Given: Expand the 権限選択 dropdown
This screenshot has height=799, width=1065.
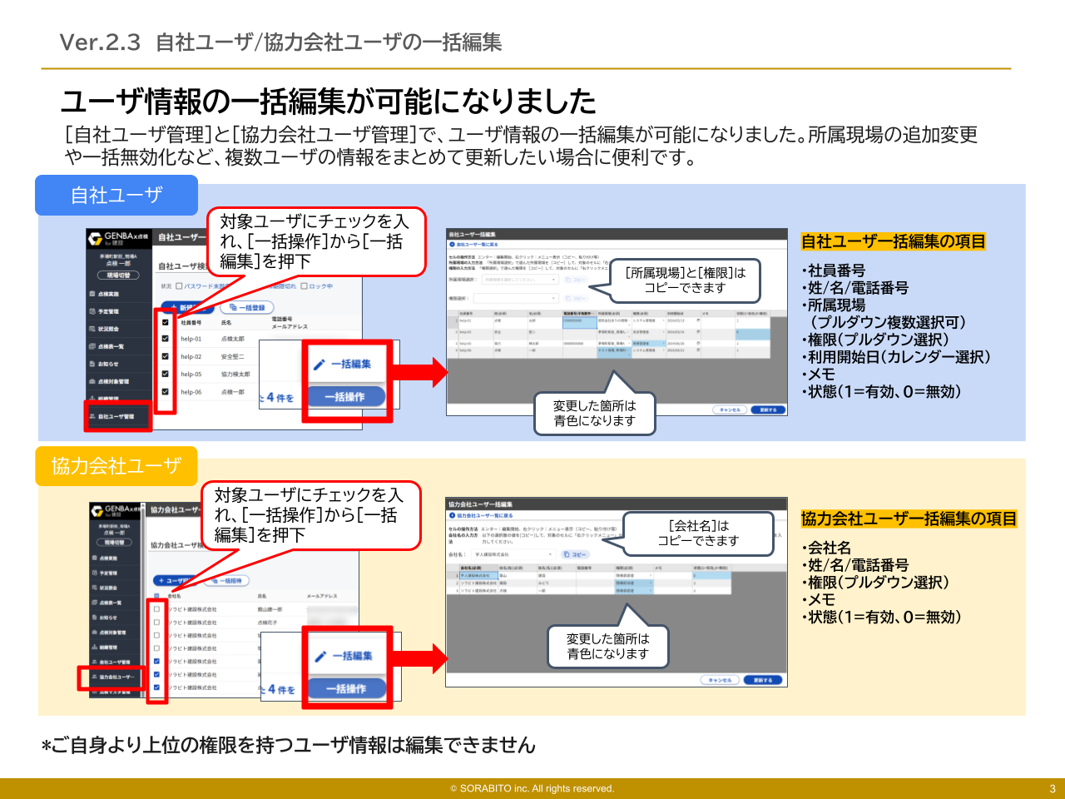Looking at the screenshot, I should [515, 298].
